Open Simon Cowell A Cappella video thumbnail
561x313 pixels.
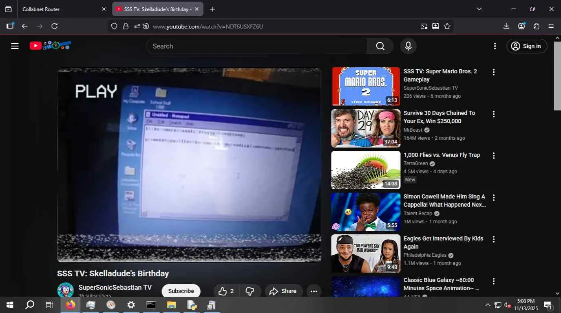[366, 212]
